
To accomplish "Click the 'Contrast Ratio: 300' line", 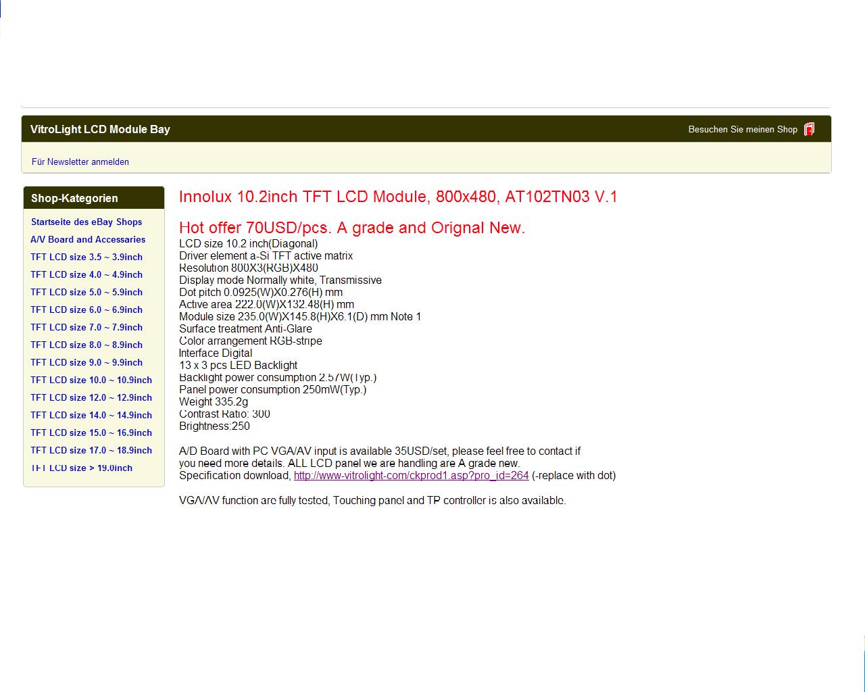I will 225,414.
